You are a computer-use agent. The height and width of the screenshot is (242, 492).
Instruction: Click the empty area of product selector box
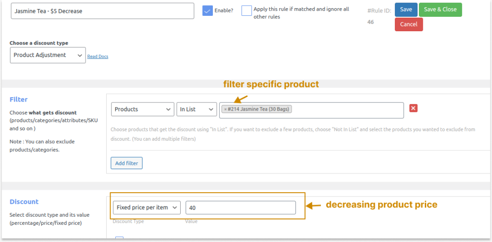(346, 110)
